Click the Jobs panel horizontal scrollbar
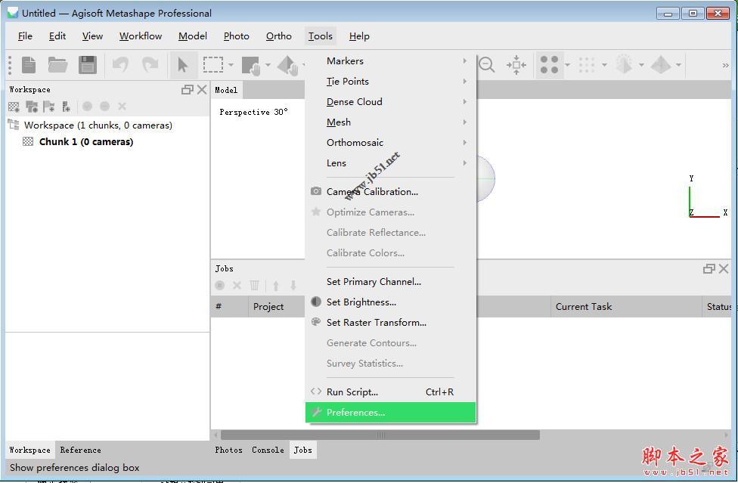The width and height of the screenshot is (738, 483). pos(380,435)
